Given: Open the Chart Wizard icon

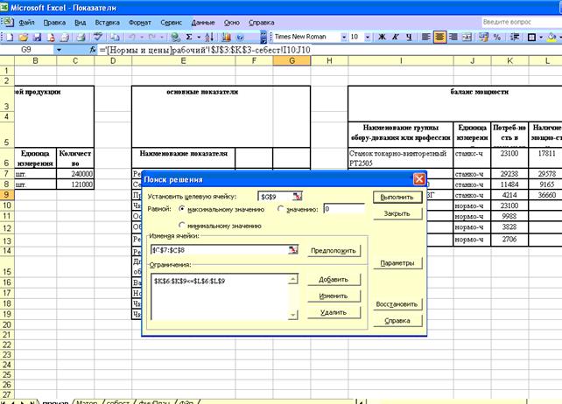Looking at the screenshot, I should click(226, 37).
